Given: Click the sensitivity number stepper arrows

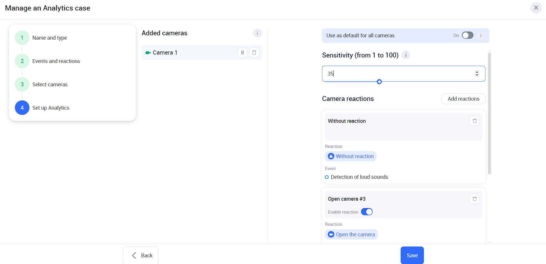Looking at the screenshot, I should tap(477, 74).
